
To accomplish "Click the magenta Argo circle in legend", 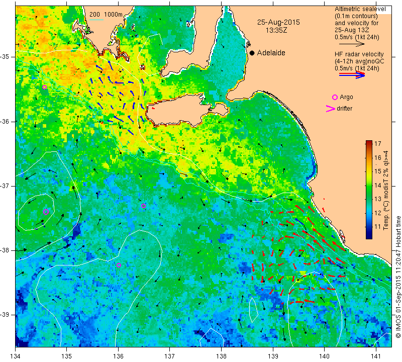I will (335, 97).
